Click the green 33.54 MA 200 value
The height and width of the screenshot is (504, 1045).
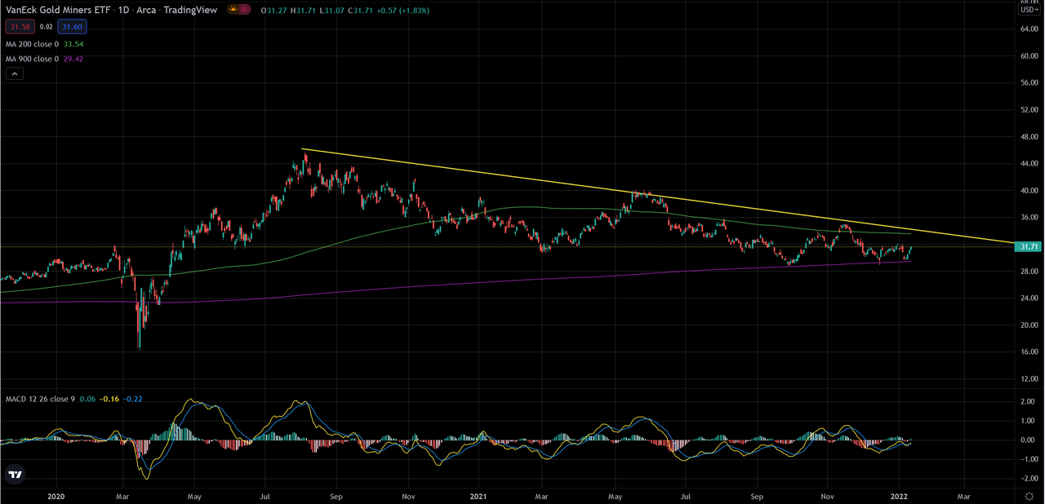point(73,43)
